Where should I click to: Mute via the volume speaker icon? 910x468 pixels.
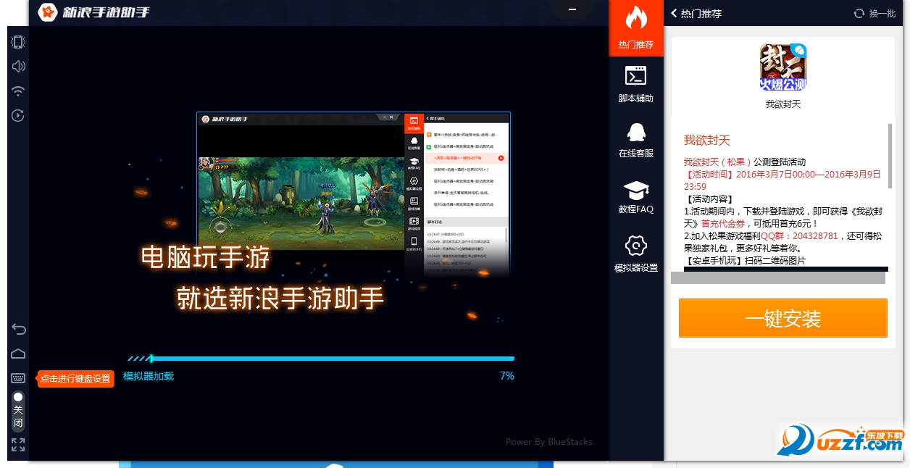coord(18,67)
